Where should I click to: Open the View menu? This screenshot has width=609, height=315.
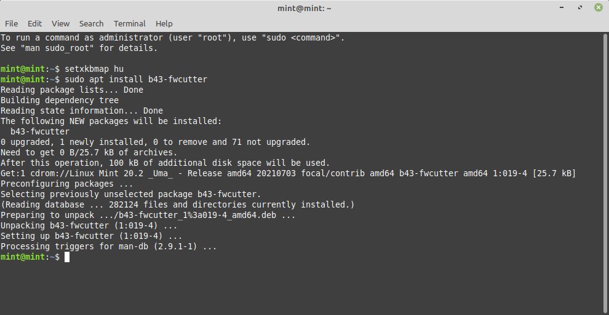(x=60, y=23)
